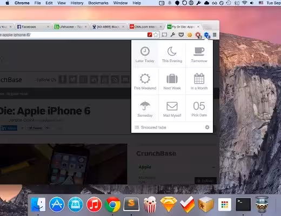Switch to the CNN.com tab
The image size is (281, 216).
[x=146, y=27]
